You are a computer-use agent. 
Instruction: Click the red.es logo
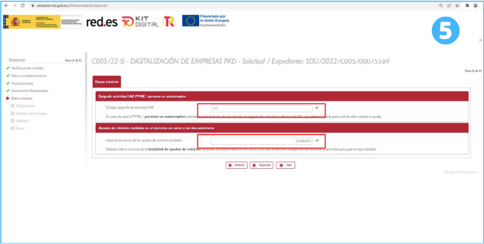102,22
